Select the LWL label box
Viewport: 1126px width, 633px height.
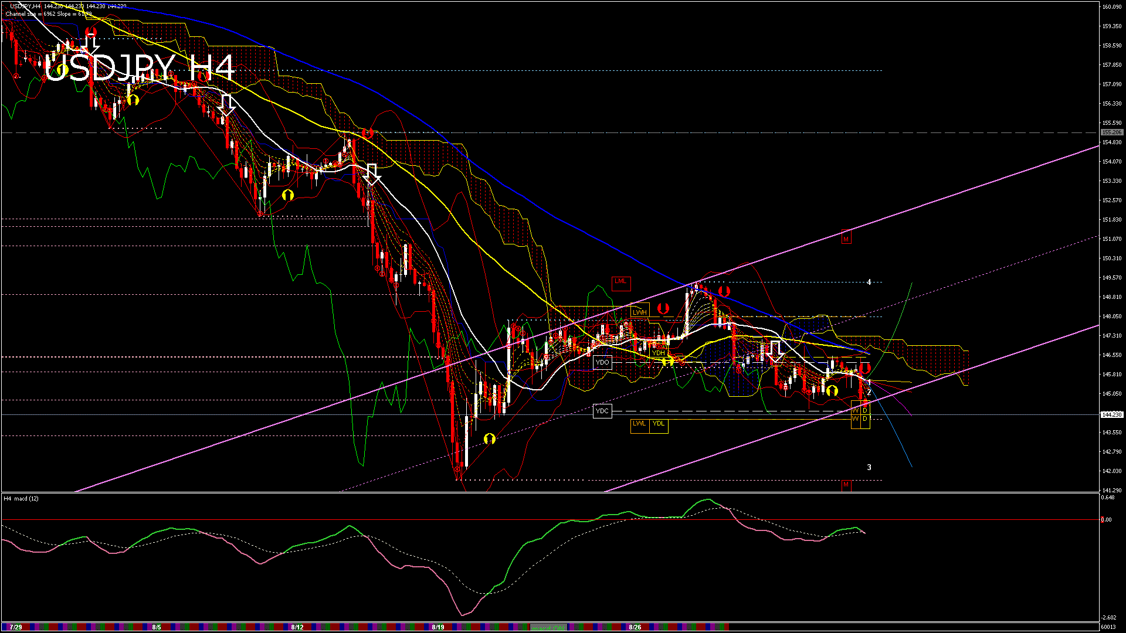tap(639, 424)
